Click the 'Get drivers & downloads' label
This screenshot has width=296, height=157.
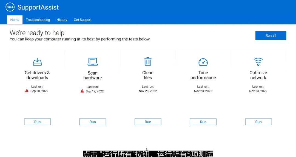click(x=37, y=75)
